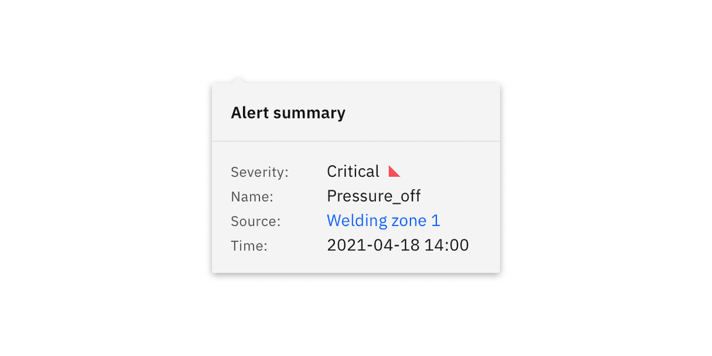Click inside the Alert summary popover body
This screenshot has width=712, height=356.
355,207
